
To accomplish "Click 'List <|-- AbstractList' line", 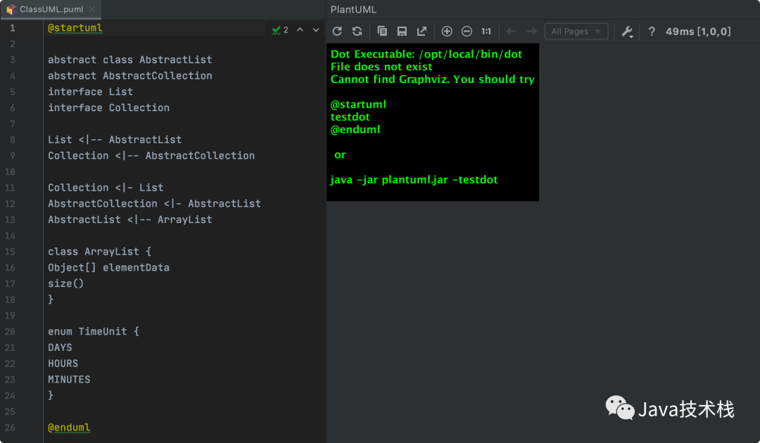I will point(115,139).
